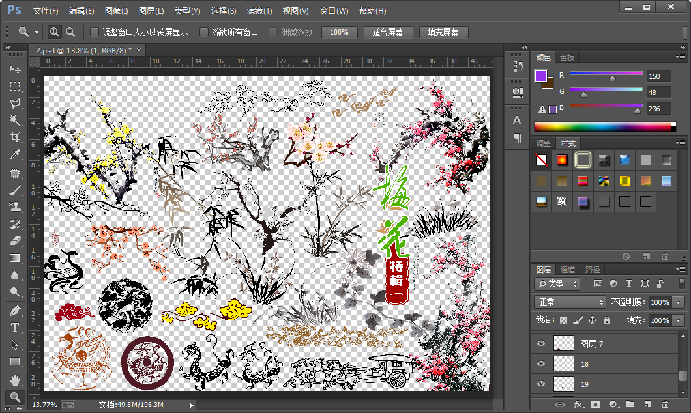This screenshot has width=691, height=413.
Task: Open the History panel icon
Action: (518, 67)
